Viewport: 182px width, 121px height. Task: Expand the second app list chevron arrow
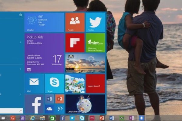click(x=21, y=69)
